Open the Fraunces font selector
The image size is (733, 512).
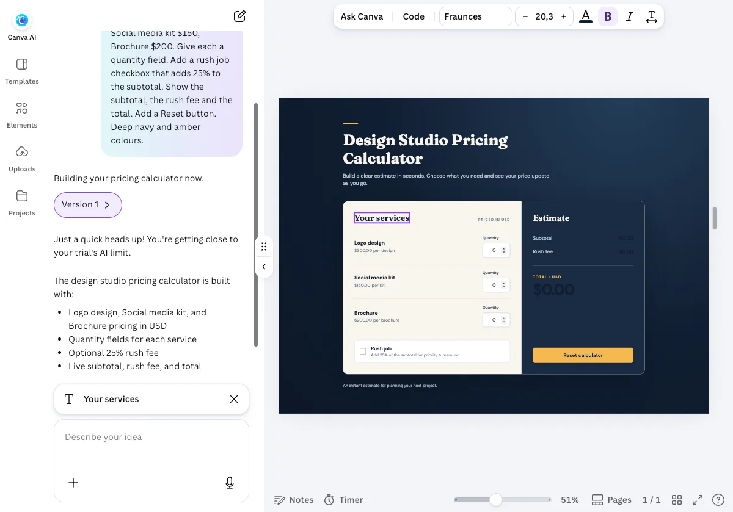pos(475,16)
